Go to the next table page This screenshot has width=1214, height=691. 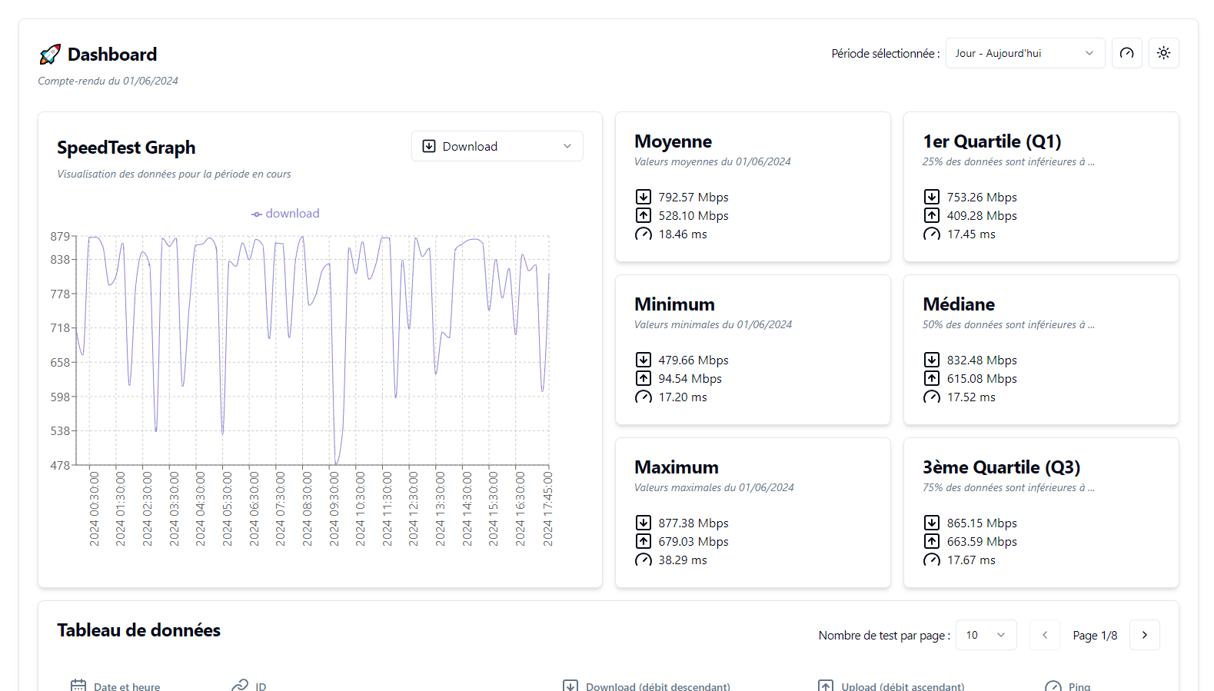pyautogui.click(x=1145, y=635)
